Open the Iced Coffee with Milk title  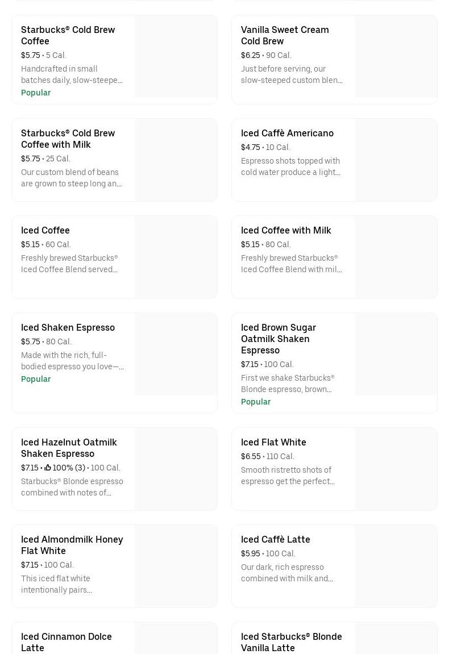[286, 230]
